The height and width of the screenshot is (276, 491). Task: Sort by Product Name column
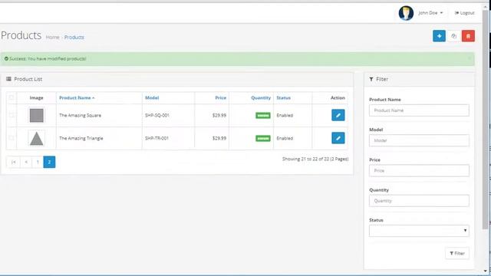[x=77, y=97]
